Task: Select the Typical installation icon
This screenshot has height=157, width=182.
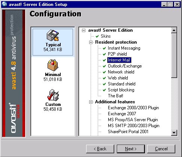Action: (53, 35)
